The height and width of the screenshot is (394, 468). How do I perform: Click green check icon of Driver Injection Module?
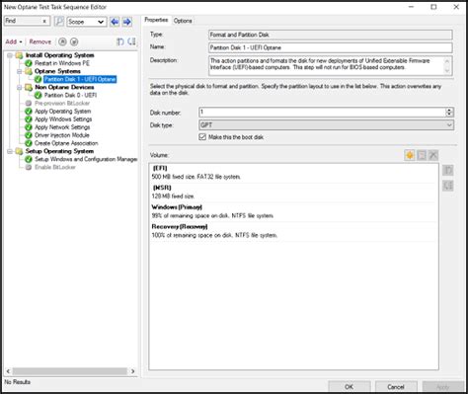click(29, 135)
